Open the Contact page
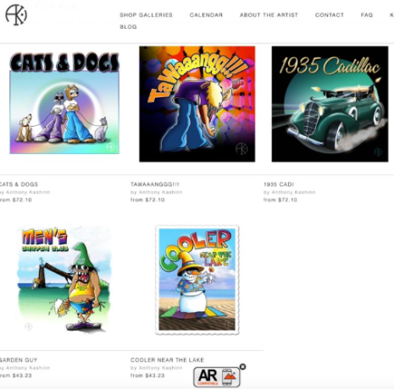Image resolution: width=394 pixels, height=389 pixels. (330, 15)
